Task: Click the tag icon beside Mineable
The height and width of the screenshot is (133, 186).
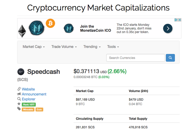Action: (19, 109)
